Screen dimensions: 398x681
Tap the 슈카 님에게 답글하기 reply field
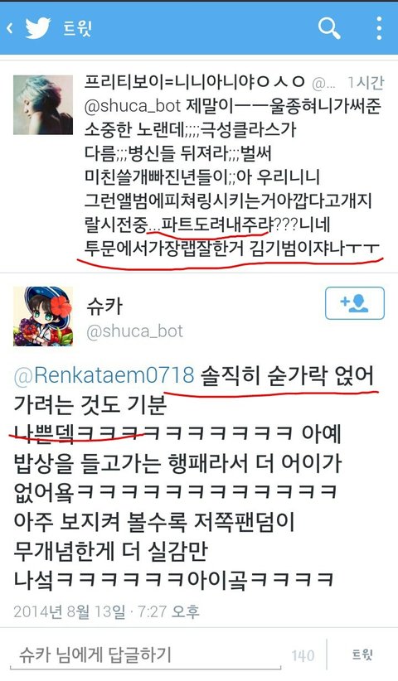point(148,655)
